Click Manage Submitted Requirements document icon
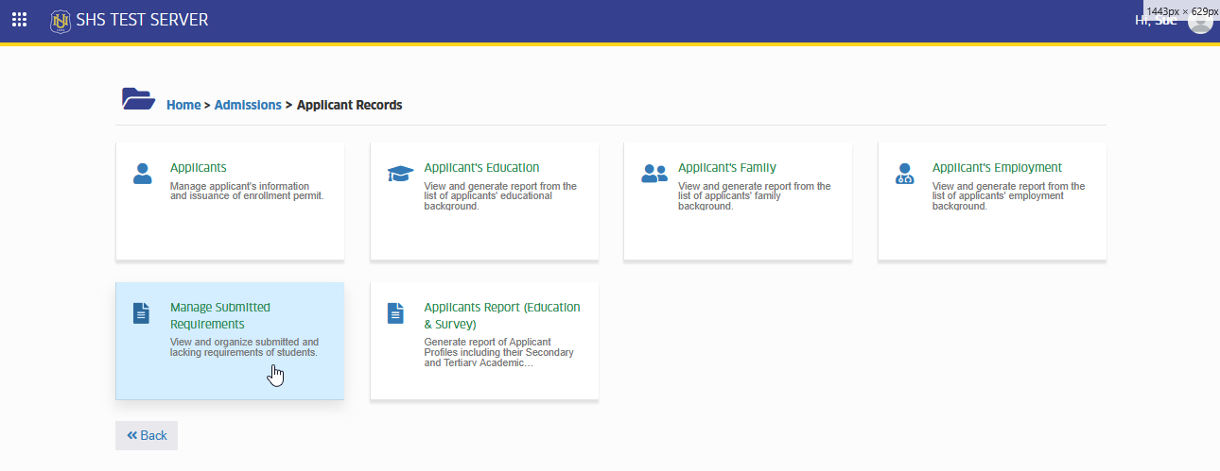 141,313
